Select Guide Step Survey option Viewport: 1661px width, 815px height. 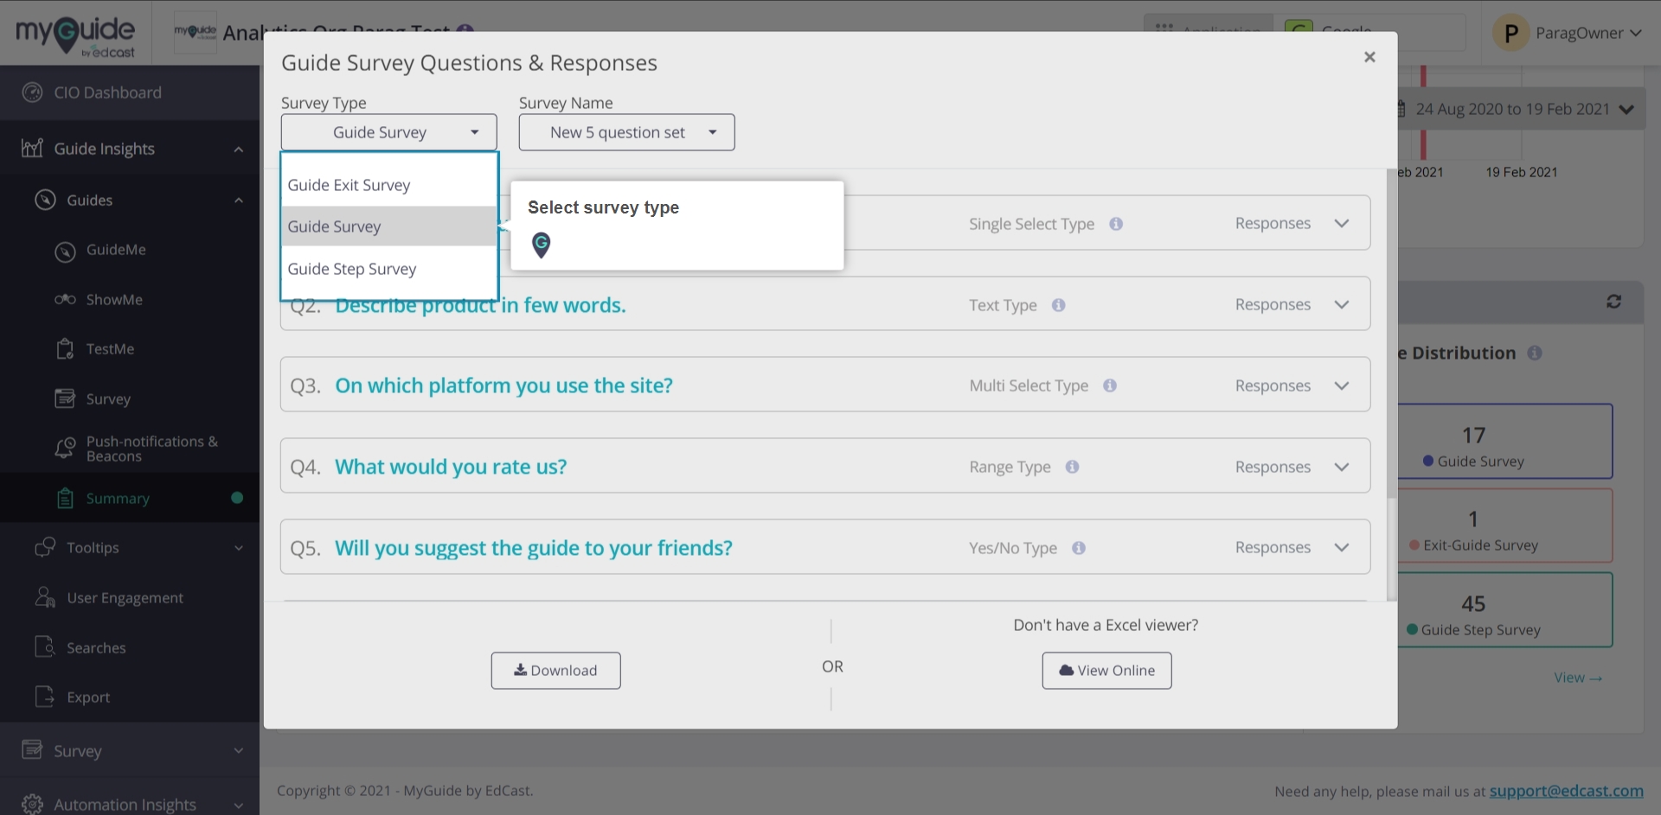[389, 269]
